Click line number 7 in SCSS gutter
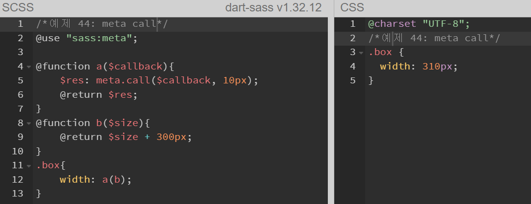531x204 pixels. coord(21,109)
